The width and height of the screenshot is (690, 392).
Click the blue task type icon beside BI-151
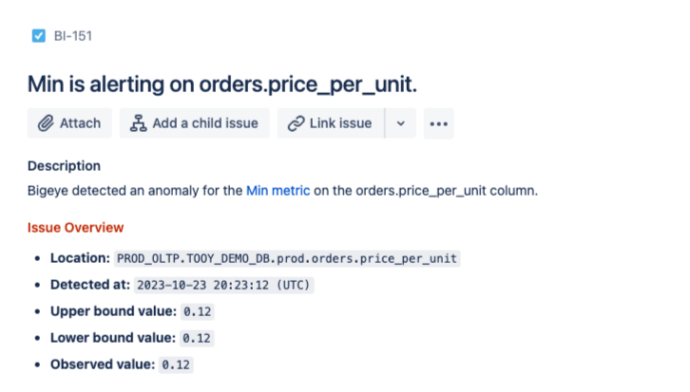[x=39, y=36]
